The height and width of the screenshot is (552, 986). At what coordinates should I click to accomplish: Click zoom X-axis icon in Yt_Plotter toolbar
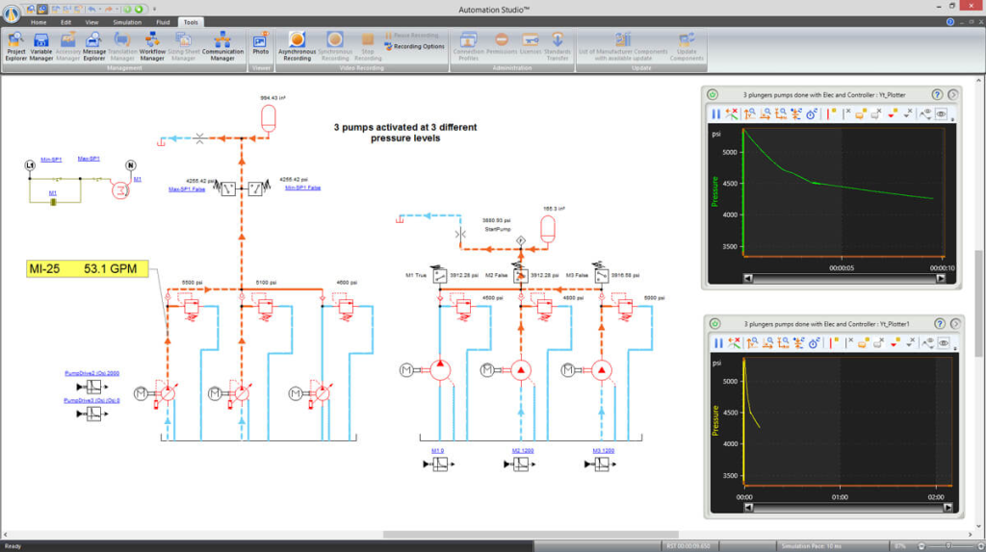coord(765,113)
